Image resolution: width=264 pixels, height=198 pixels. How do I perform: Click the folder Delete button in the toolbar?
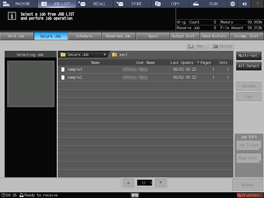pyautogui.click(x=222, y=46)
